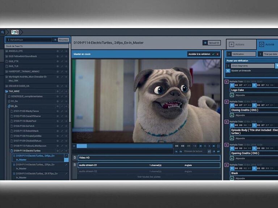Open the Vérification filter dropdown
The image size is (278, 208).
(242, 54)
